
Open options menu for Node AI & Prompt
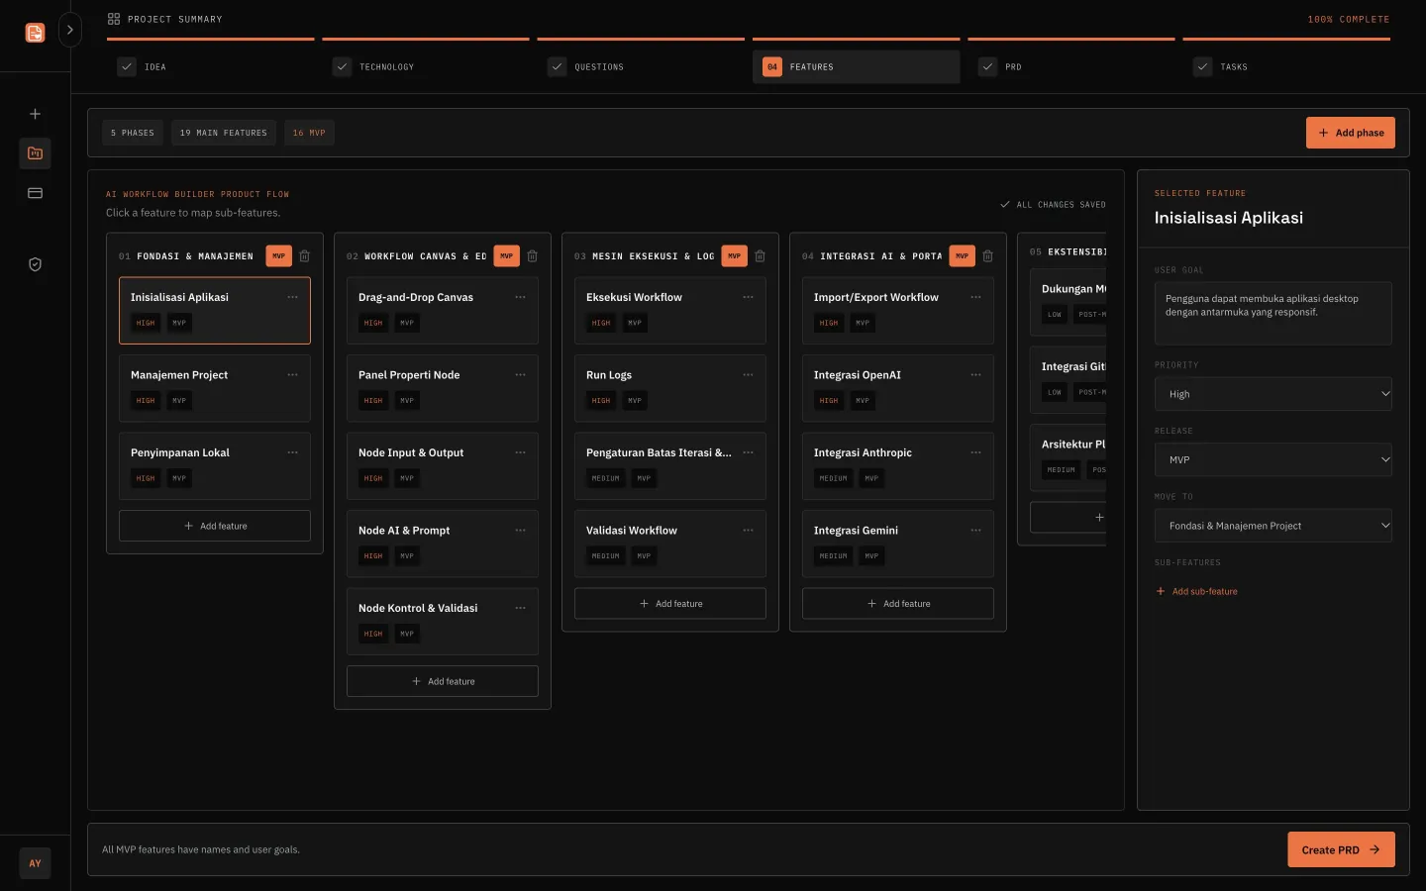520,531
